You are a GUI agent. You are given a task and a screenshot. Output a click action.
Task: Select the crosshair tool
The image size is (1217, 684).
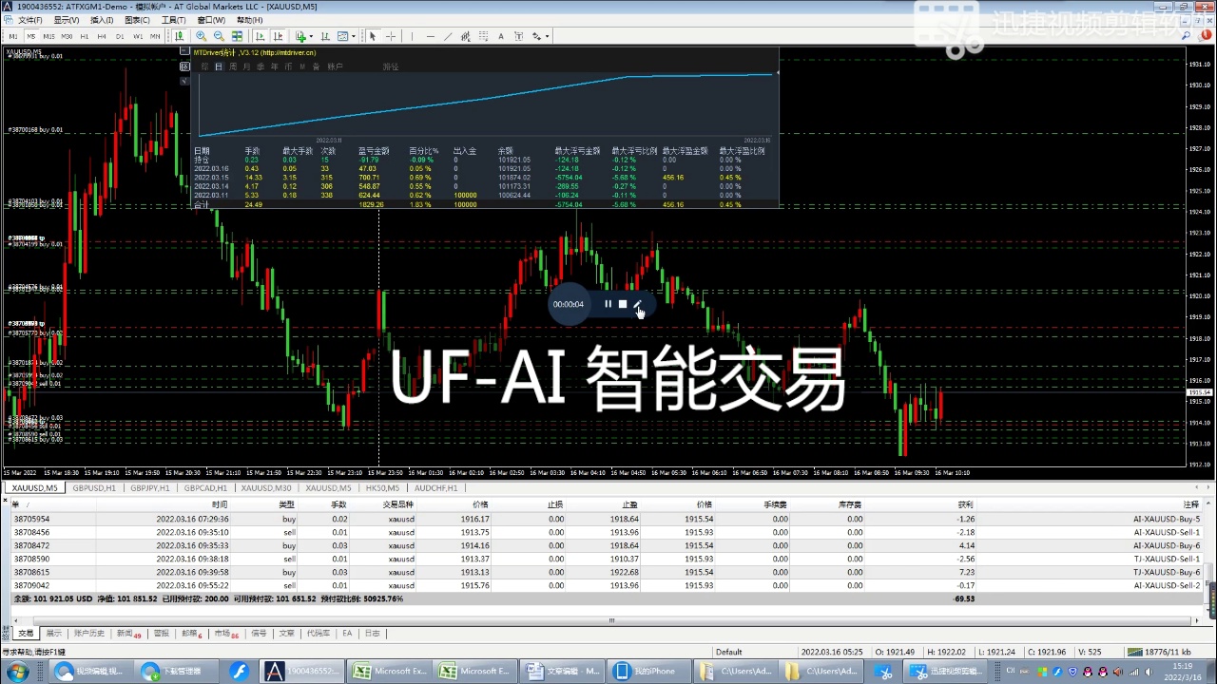pos(390,36)
